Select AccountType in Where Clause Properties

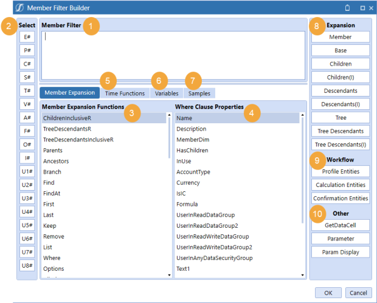click(193, 172)
